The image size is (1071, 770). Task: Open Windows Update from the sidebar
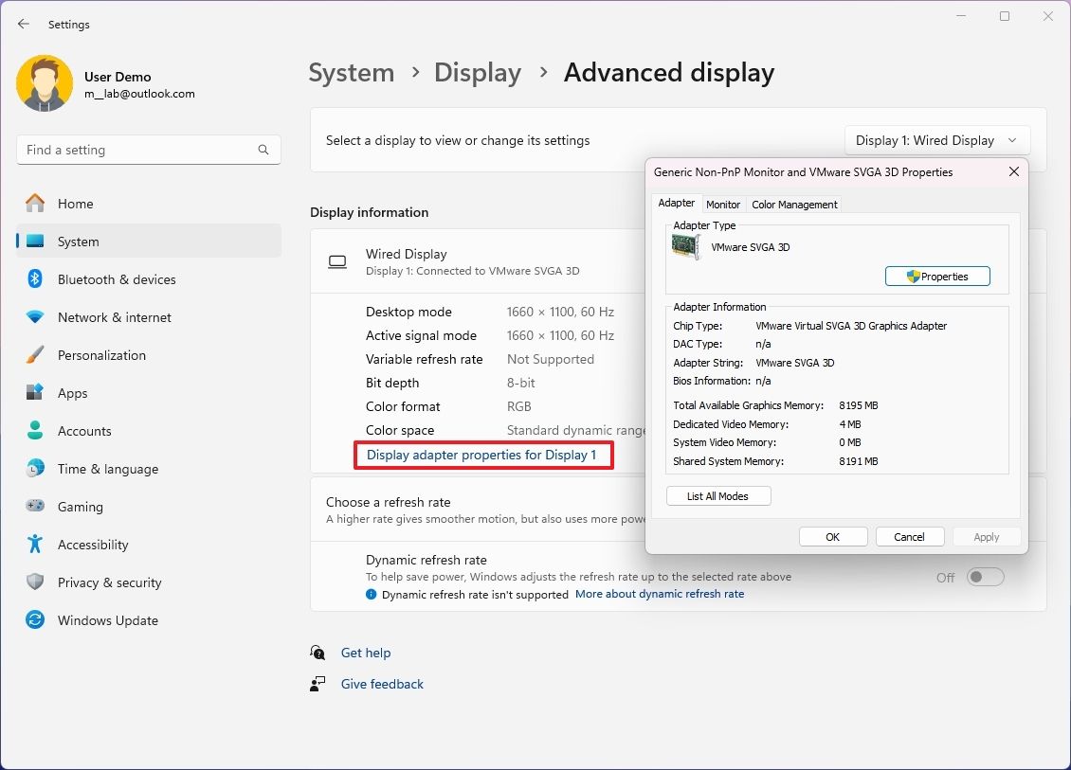pyautogui.click(x=34, y=620)
